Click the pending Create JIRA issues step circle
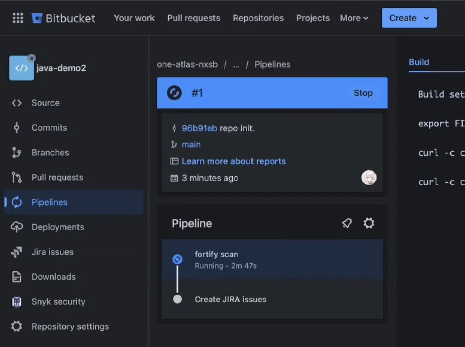The width and height of the screenshot is (465, 347). pos(177,299)
